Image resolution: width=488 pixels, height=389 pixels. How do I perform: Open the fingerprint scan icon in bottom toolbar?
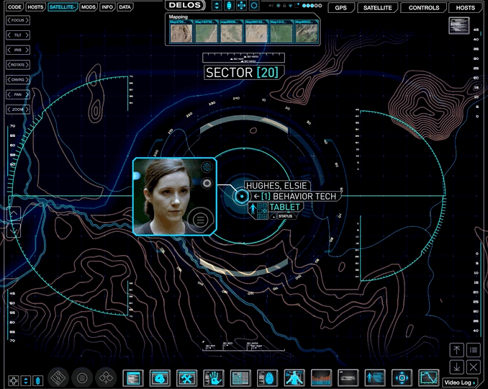tap(267, 378)
